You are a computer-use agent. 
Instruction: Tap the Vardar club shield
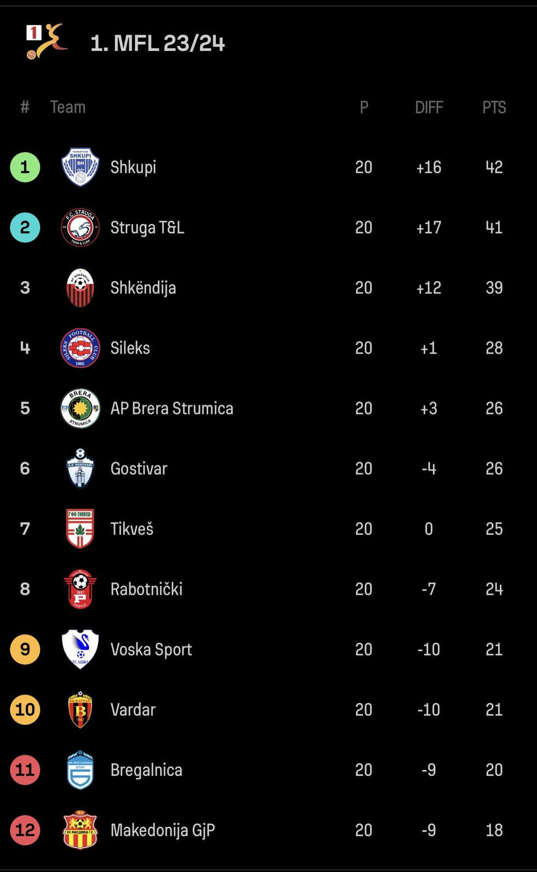coord(80,710)
